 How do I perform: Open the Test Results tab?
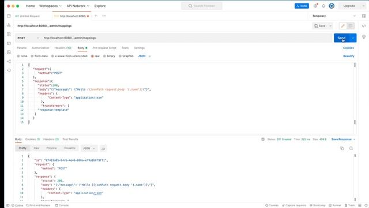[x=70, y=139]
